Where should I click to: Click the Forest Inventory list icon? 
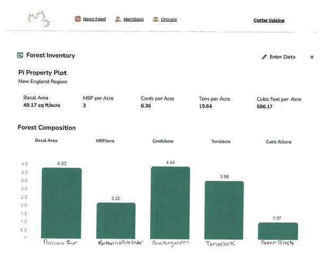coord(20,55)
